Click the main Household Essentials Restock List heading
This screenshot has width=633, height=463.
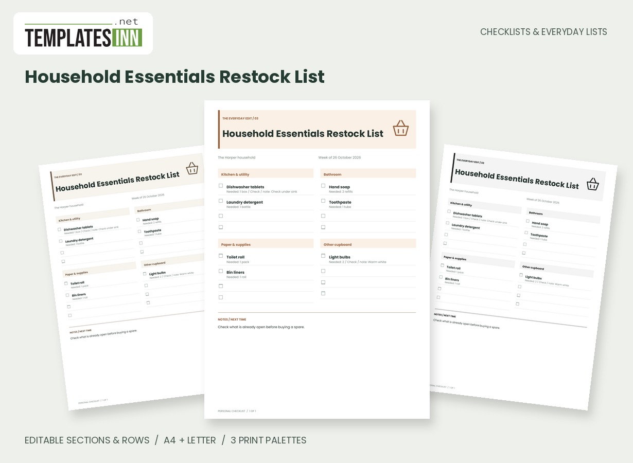tap(175, 77)
